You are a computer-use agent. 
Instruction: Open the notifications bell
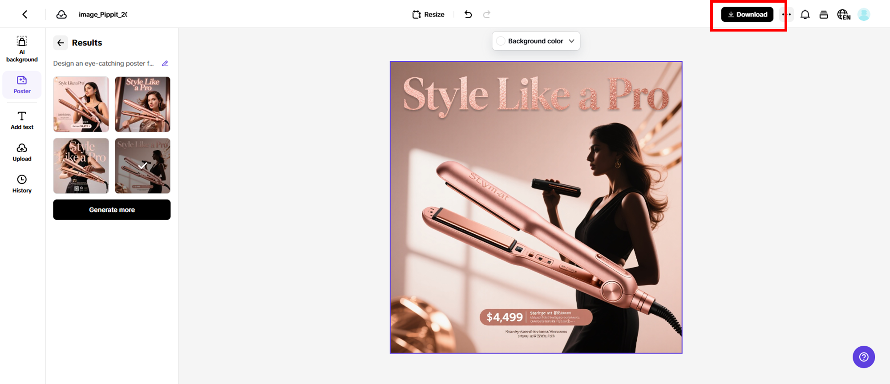click(805, 14)
